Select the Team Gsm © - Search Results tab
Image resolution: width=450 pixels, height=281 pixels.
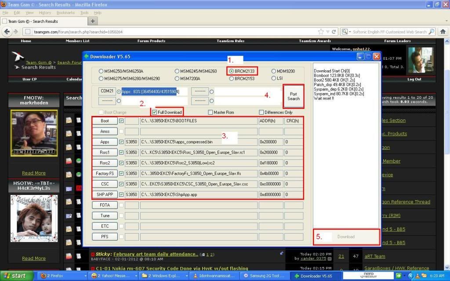[44, 21]
